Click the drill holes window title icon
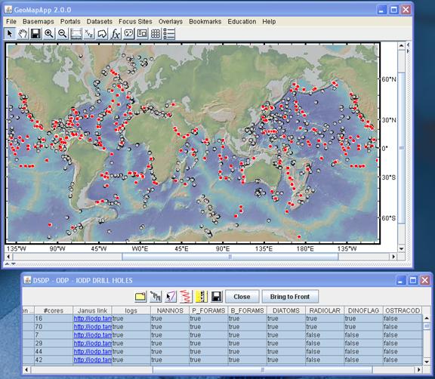Viewport: 435px width, 379px height. coord(27,280)
